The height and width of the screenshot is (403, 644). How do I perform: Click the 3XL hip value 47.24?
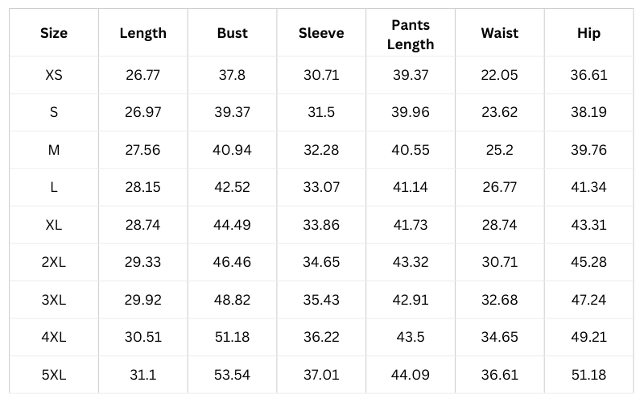(x=588, y=299)
